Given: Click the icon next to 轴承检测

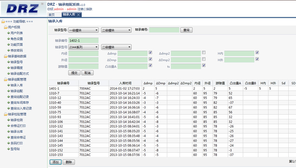Looking at the screenshot, I should [8, 120].
